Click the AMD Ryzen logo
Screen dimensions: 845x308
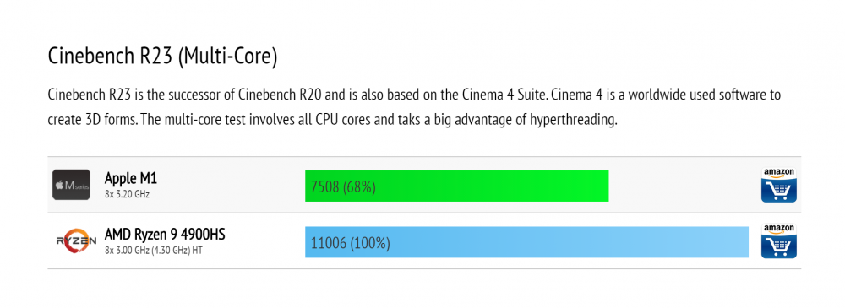[74, 241]
